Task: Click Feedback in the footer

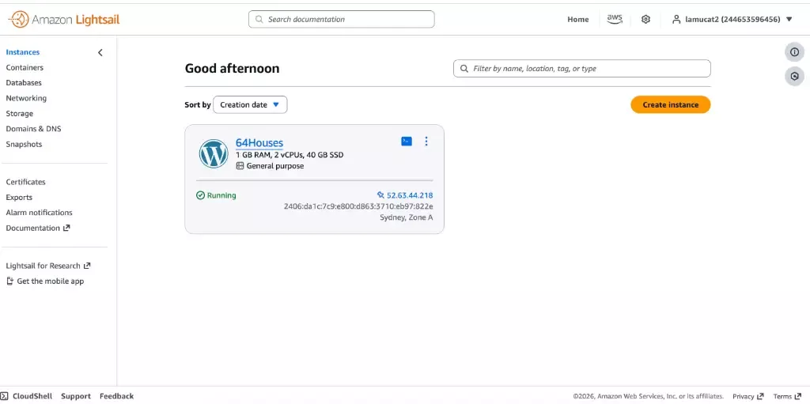Action: [x=117, y=396]
